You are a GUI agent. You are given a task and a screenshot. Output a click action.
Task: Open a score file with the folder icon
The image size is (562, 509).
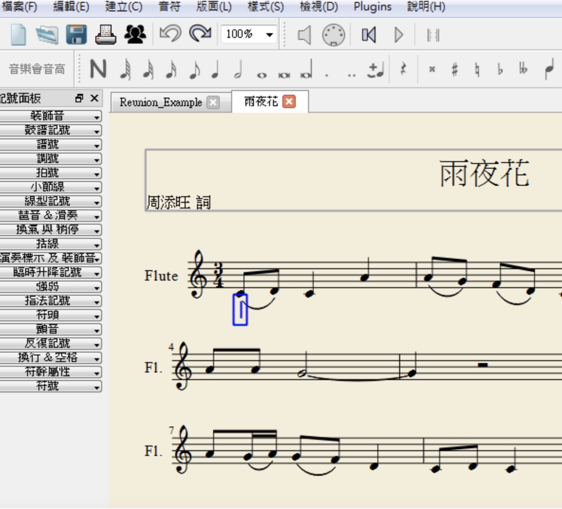[x=47, y=35]
